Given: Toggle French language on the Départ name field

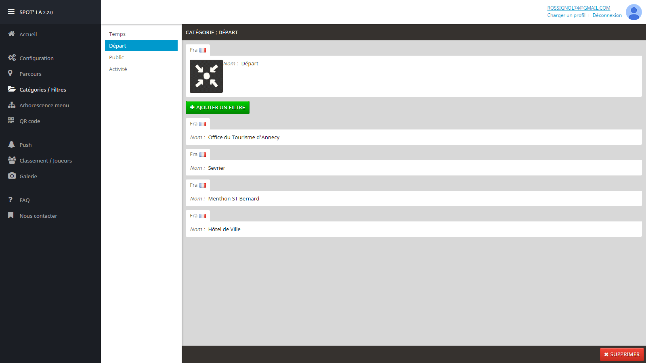Looking at the screenshot, I should [x=198, y=50].
